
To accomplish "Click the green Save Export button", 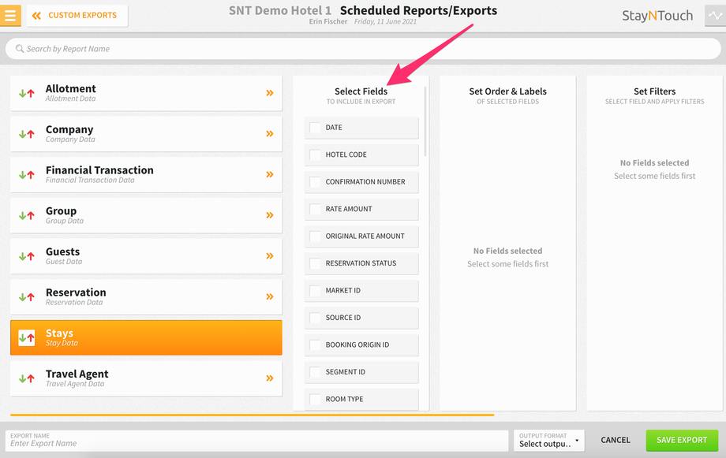I will (682, 440).
